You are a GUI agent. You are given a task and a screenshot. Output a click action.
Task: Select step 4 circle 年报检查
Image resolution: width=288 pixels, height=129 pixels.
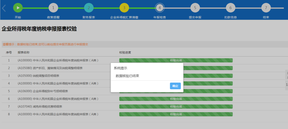160,8
